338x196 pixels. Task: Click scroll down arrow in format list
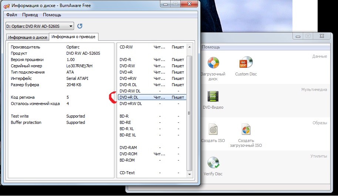(190, 174)
